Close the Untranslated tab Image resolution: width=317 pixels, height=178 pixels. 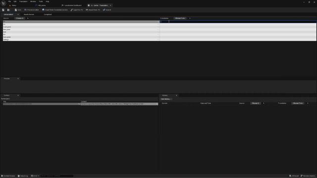tap(18, 14)
